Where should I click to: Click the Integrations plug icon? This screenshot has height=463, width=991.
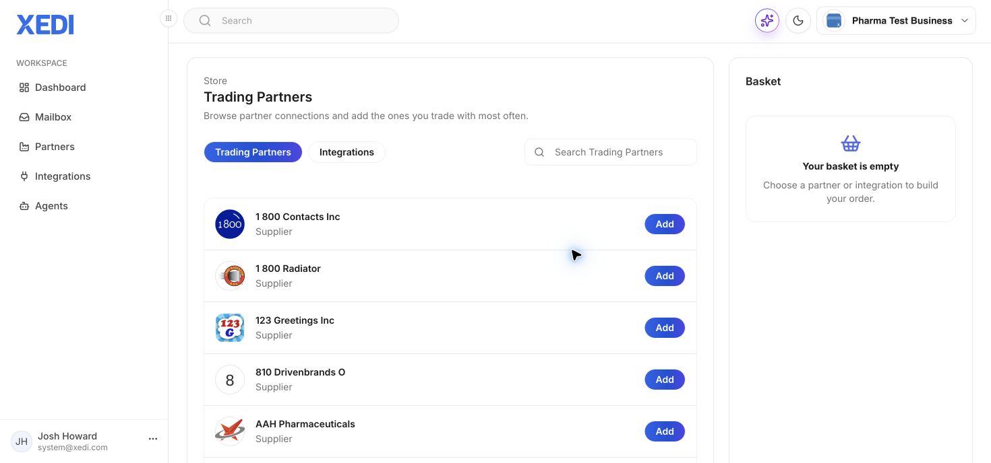(x=24, y=176)
